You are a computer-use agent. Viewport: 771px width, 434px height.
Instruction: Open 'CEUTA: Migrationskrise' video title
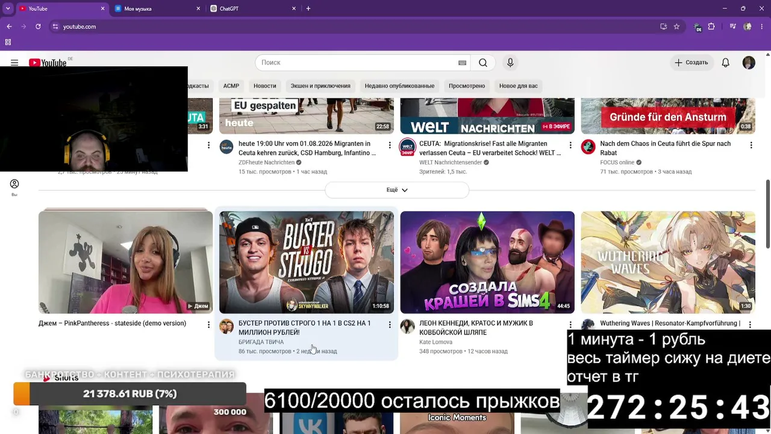pos(490,148)
